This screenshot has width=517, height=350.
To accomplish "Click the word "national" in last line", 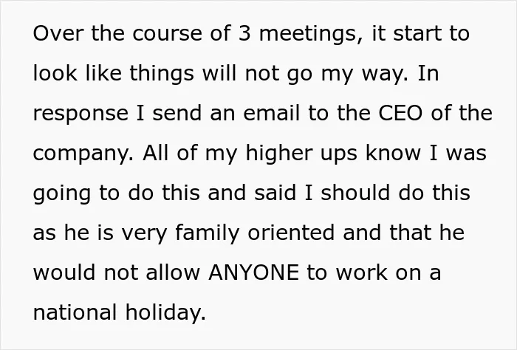I will point(75,312).
